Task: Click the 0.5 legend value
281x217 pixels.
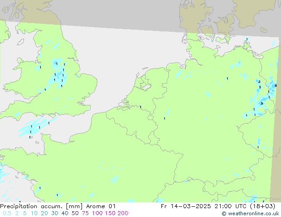Action: [x=7, y=213]
